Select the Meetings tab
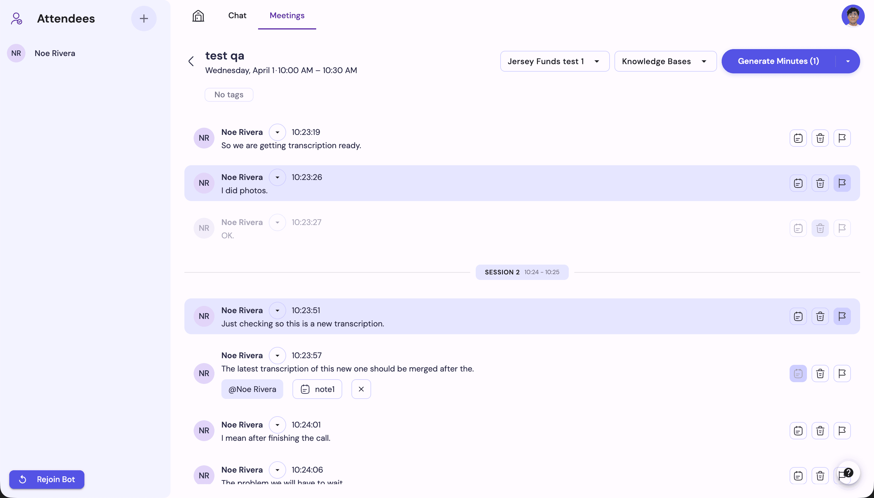The height and width of the screenshot is (498, 874). point(287,15)
